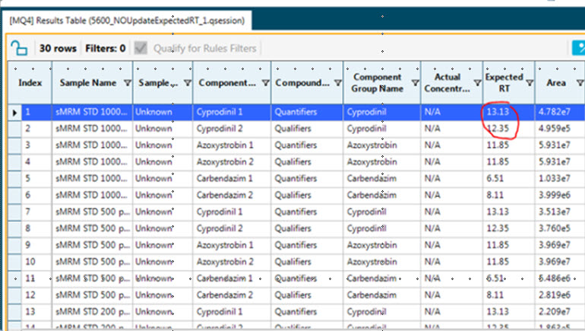The image size is (585, 331).
Task: Open the Sample Type column filter funnel
Action: (x=188, y=83)
